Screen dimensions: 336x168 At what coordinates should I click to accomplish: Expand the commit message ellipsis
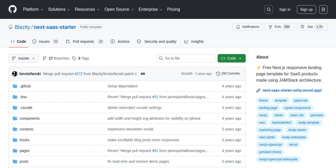143,74
